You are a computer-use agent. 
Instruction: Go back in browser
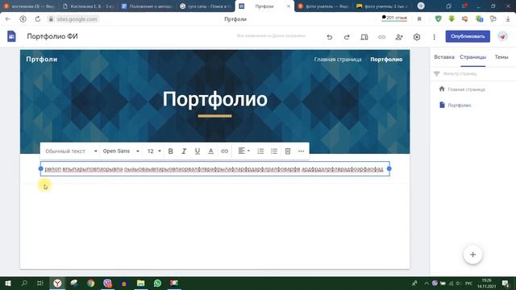point(8,19)
